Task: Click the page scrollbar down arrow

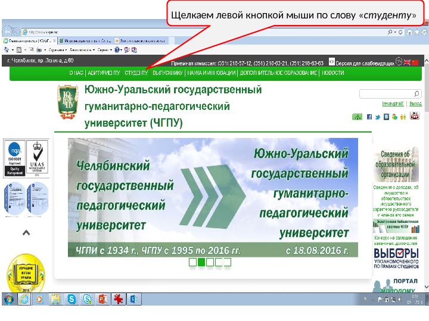Action: [x=426, y=287]
